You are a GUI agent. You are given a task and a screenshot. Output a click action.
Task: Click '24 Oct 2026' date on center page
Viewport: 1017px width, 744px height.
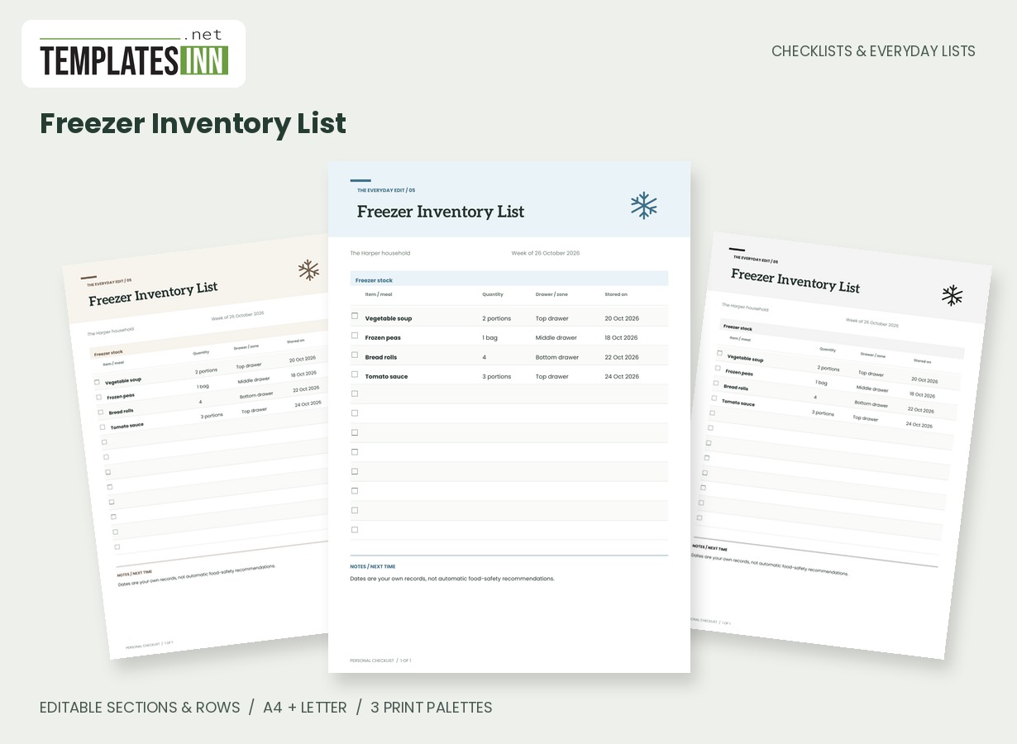622,376
